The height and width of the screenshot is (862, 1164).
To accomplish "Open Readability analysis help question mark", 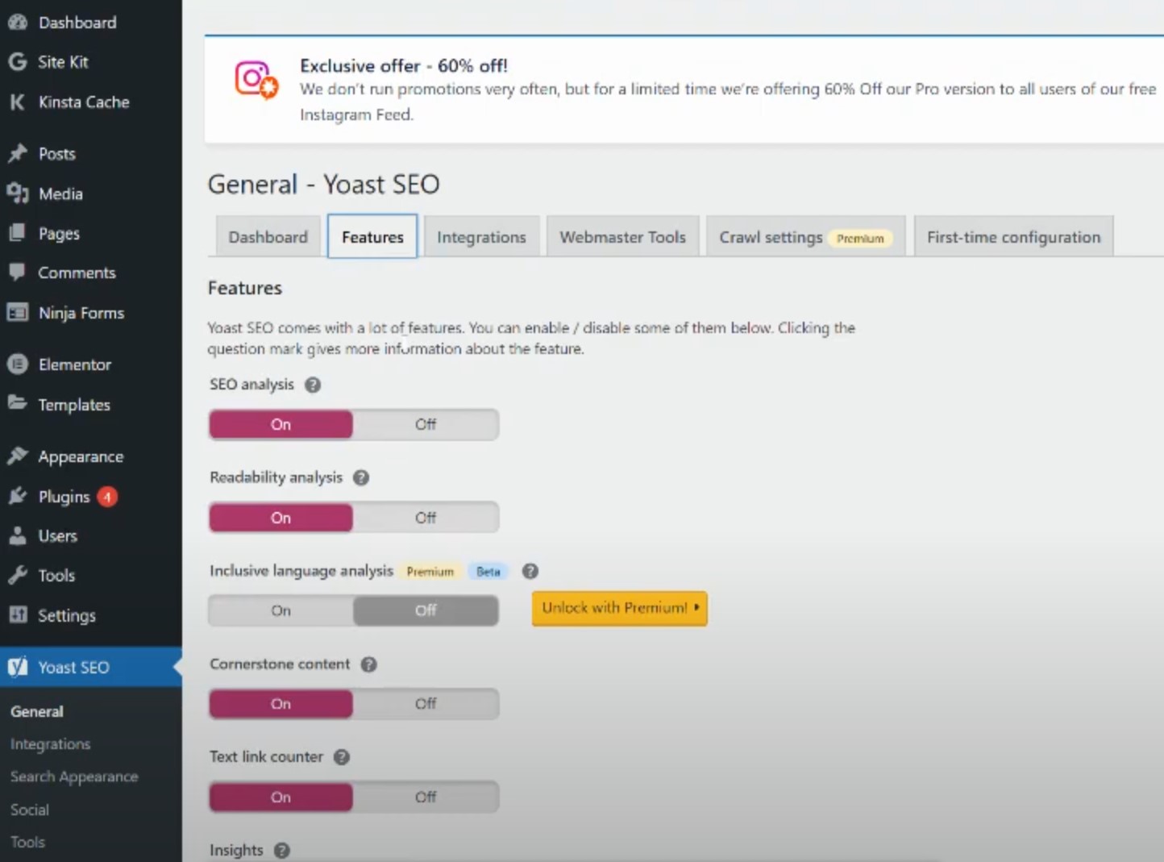I will [361, 478].
